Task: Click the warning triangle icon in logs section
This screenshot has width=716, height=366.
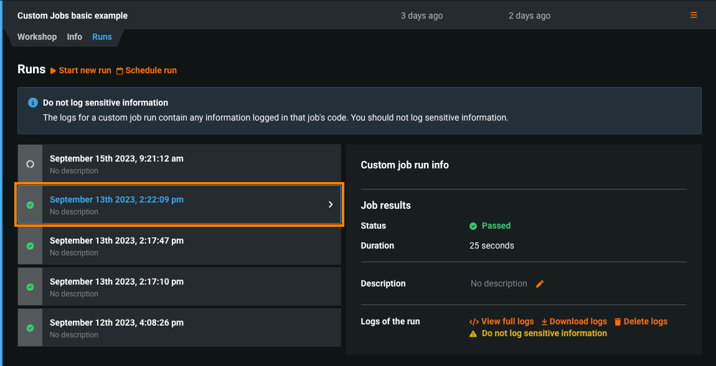Action: (x=473, y=334)
